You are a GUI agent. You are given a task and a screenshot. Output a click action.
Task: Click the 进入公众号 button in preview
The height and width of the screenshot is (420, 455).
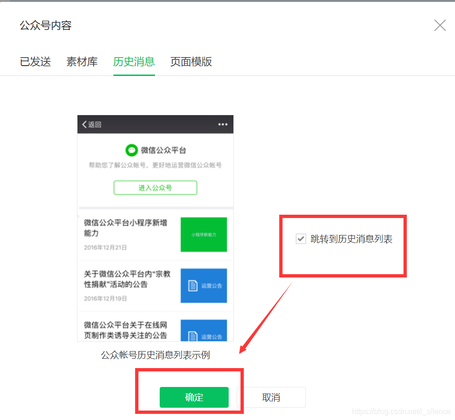pyautogui.click(x=155, y=188)
